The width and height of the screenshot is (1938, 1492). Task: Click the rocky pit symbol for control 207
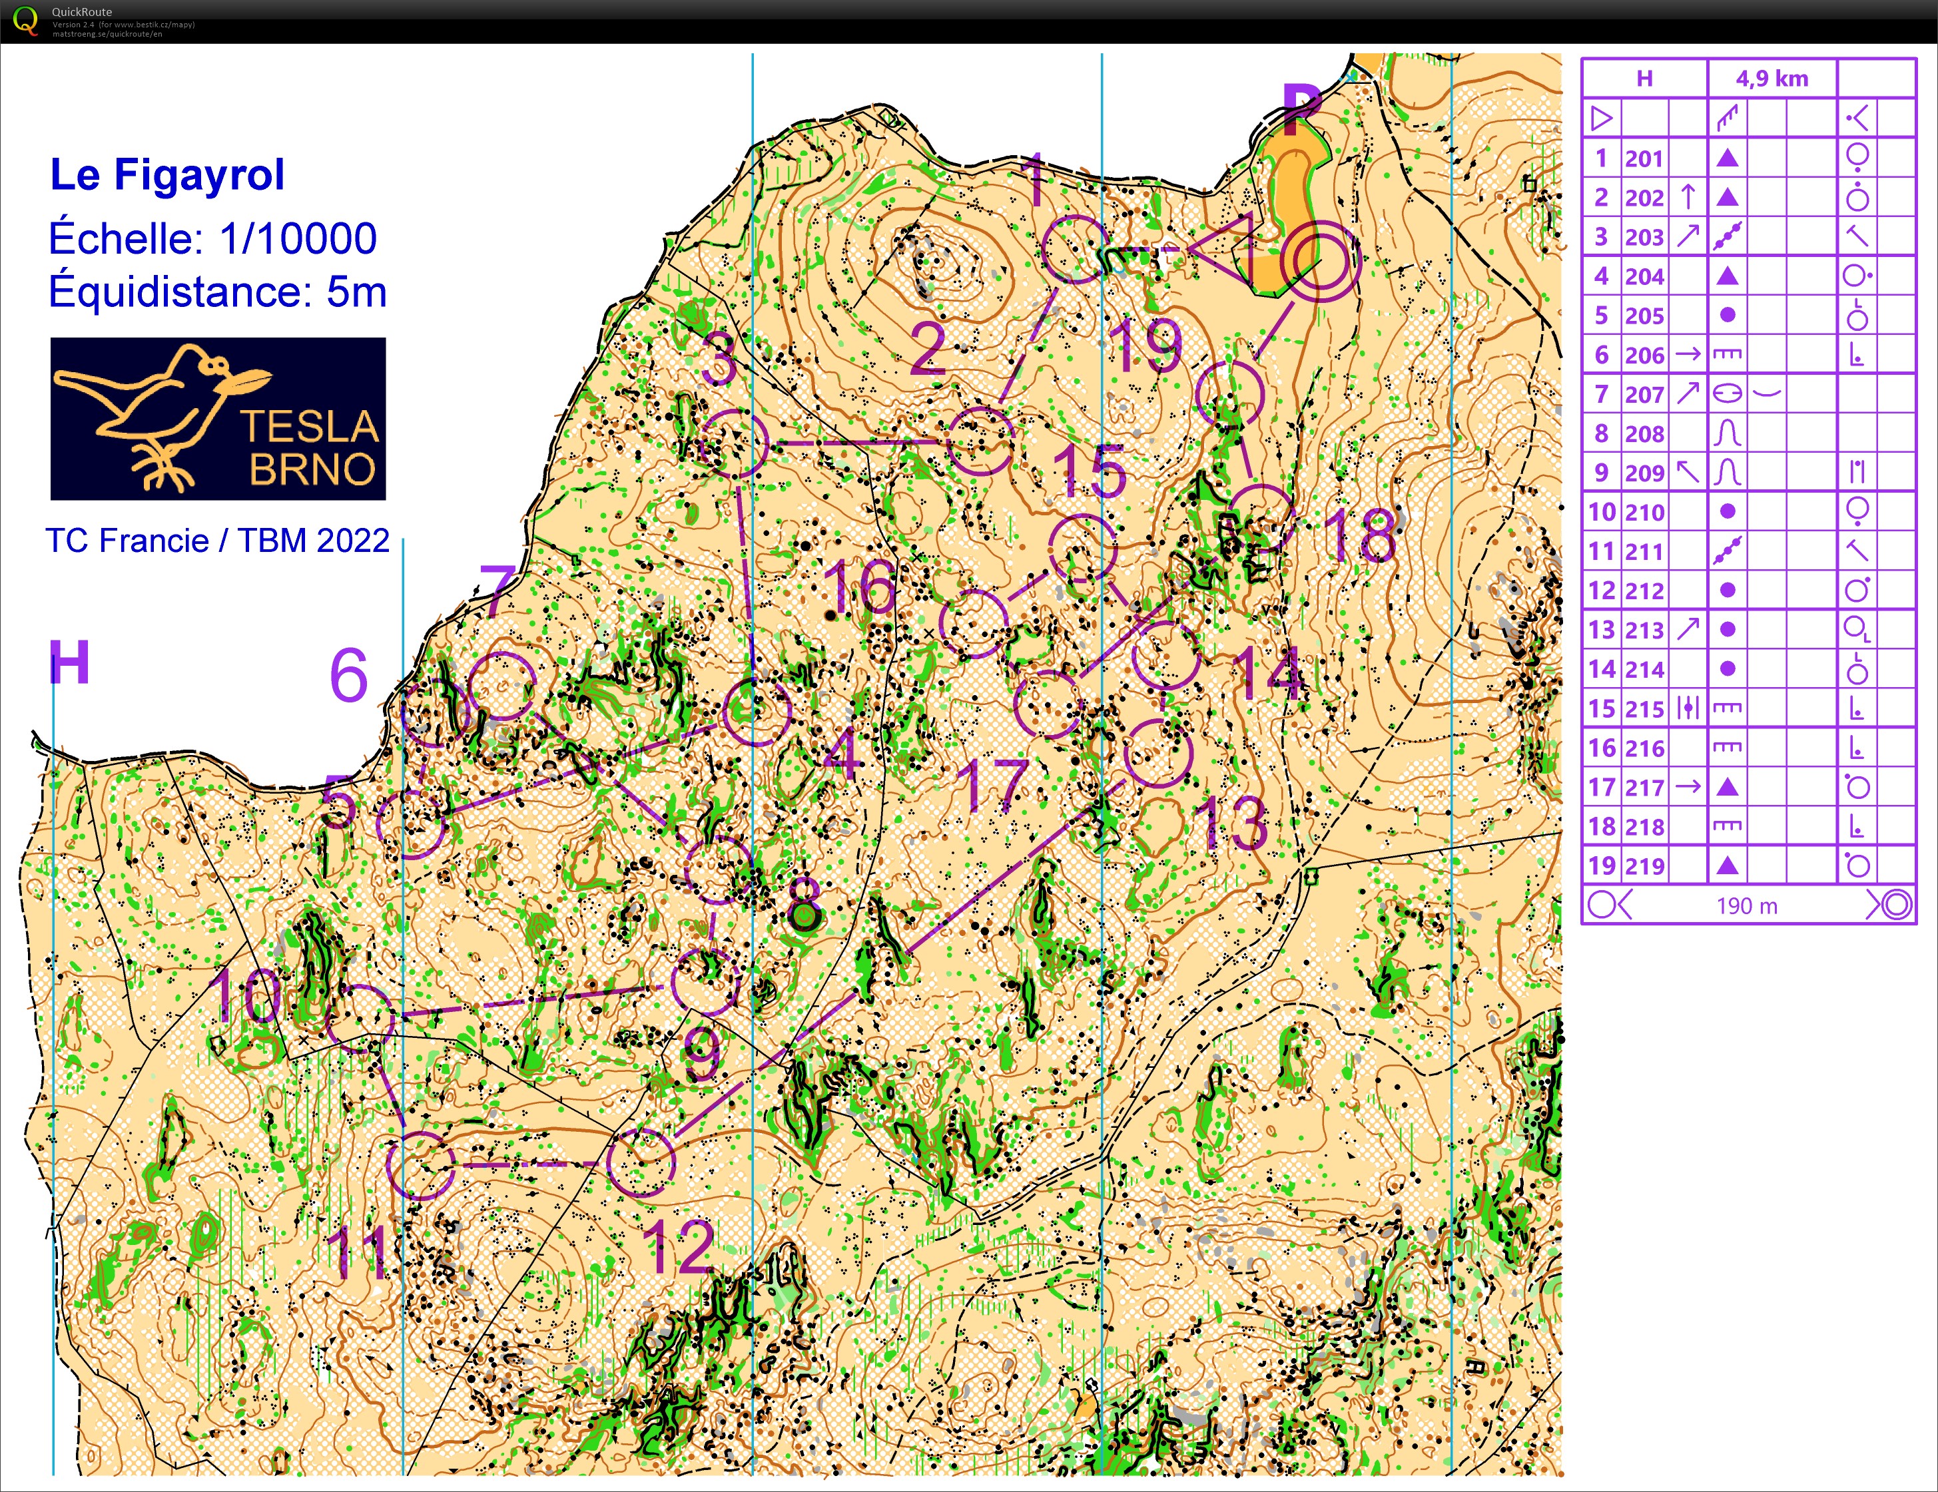pos(1726,393)
